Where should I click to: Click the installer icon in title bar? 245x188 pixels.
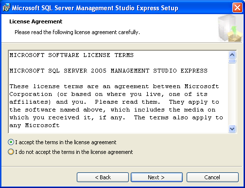pos(6,8)
